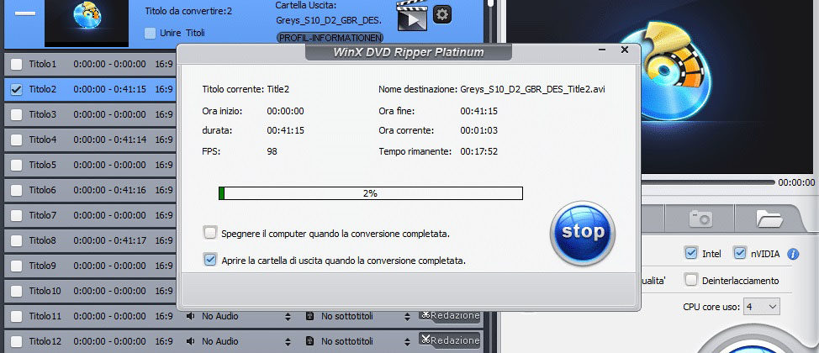Viewport: 819px width, 353px height.
Task: Click the preview playback seek bar
Action: coord(708,182)
